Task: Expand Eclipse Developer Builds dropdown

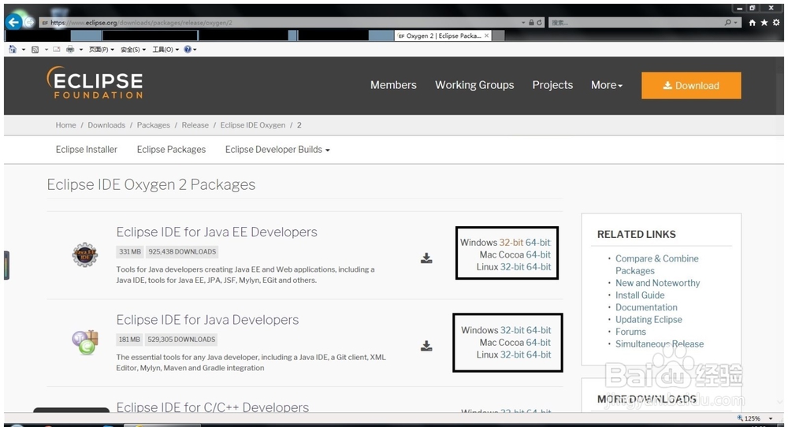Action: (277, 149)
